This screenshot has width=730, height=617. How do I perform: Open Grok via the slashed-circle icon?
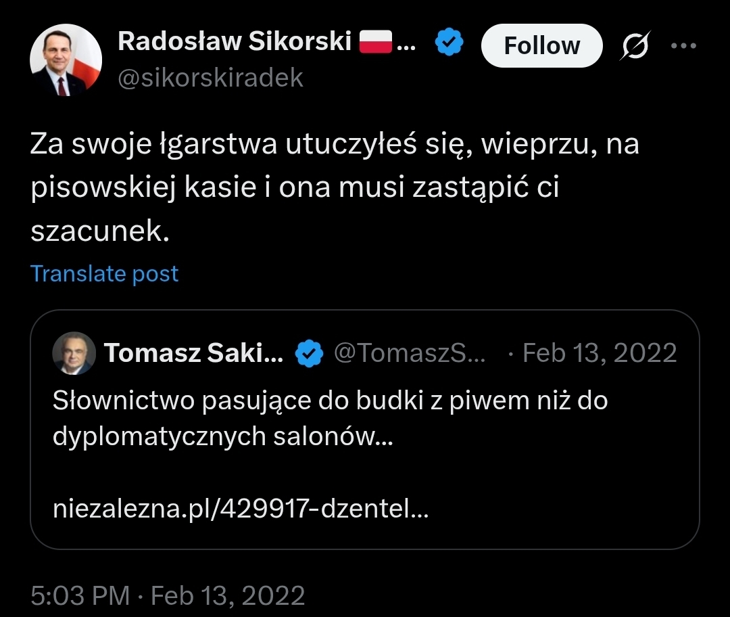635,45
